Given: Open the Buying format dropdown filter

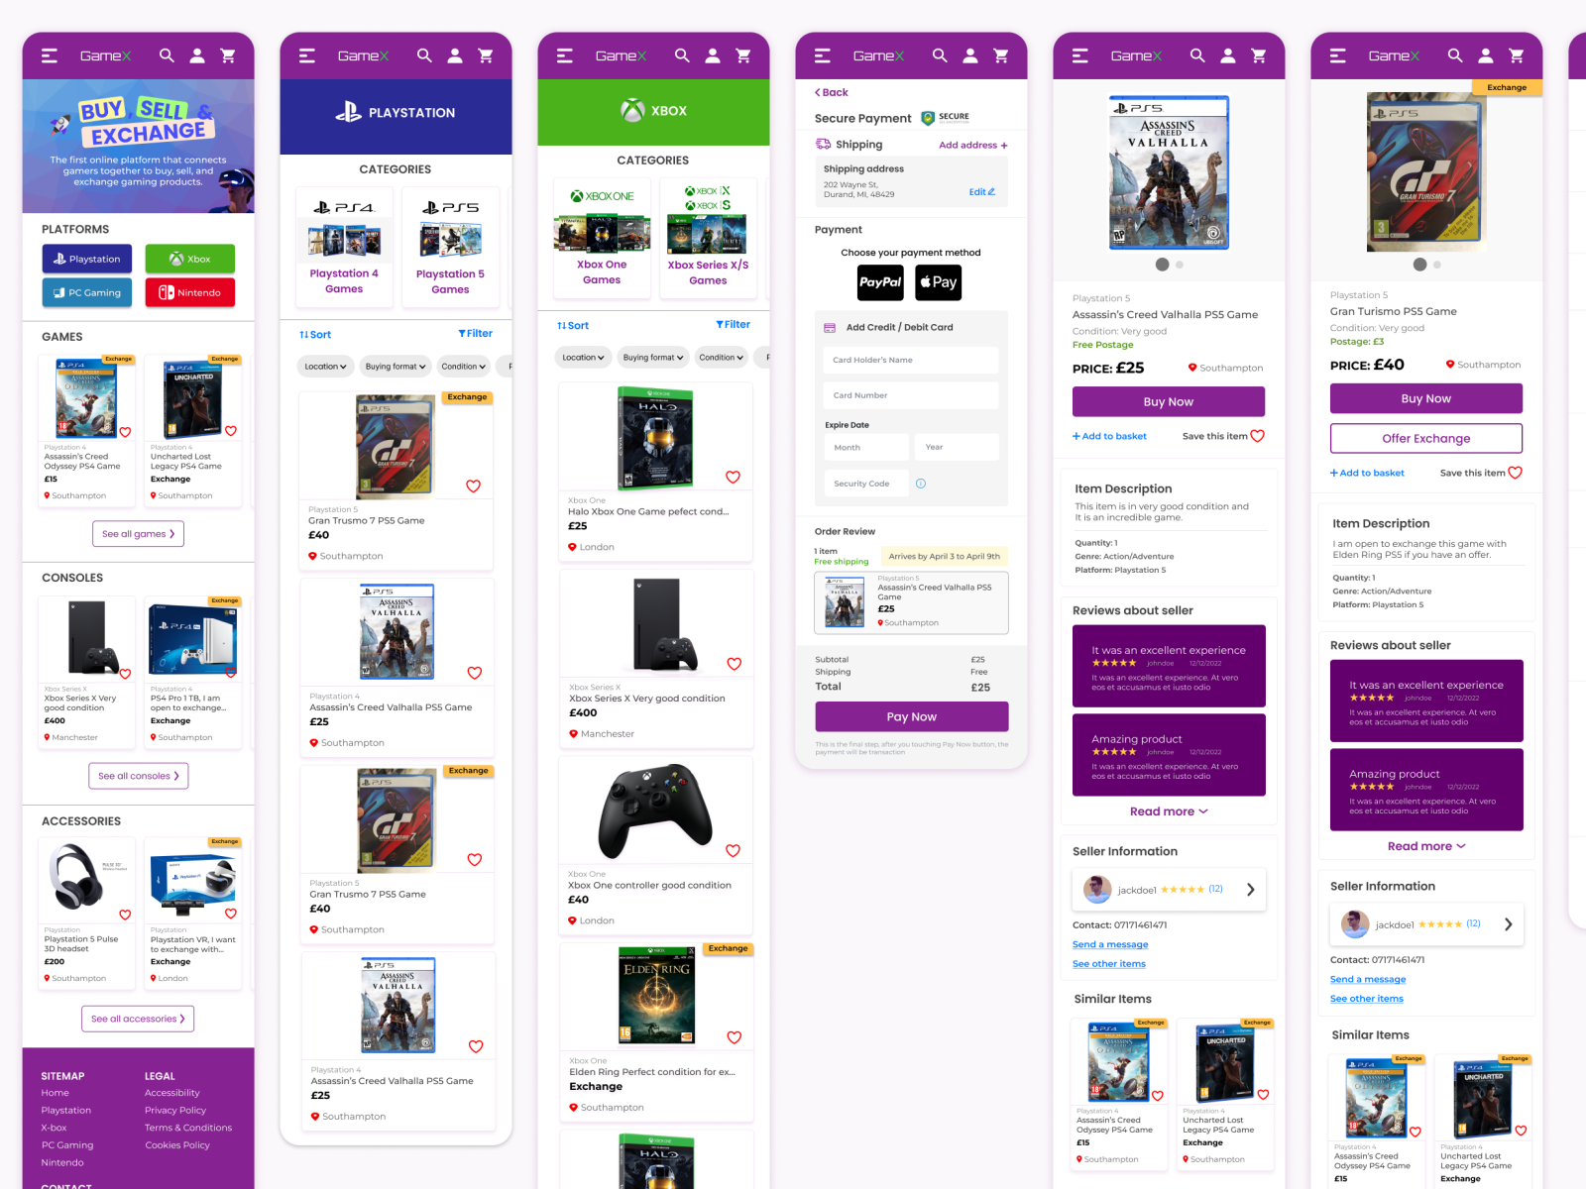Looking at the screenshot, I should pos(395,367).
